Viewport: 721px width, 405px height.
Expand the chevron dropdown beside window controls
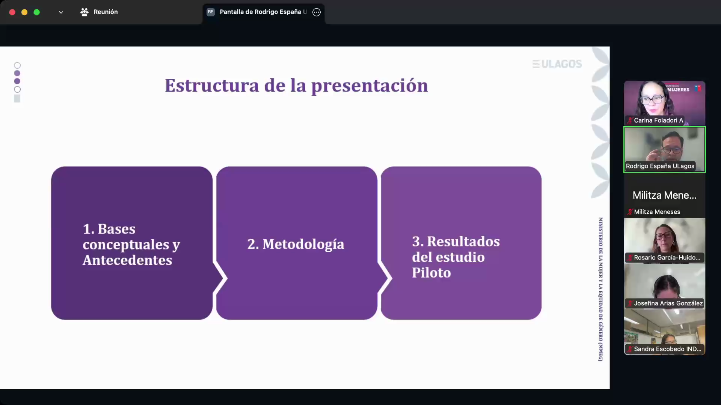pyautogui.click(x=61, y=12)
